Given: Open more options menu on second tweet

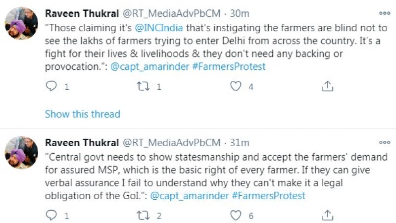Looking at the screenshot, I should pyautogui.click(x=384, y=142).
